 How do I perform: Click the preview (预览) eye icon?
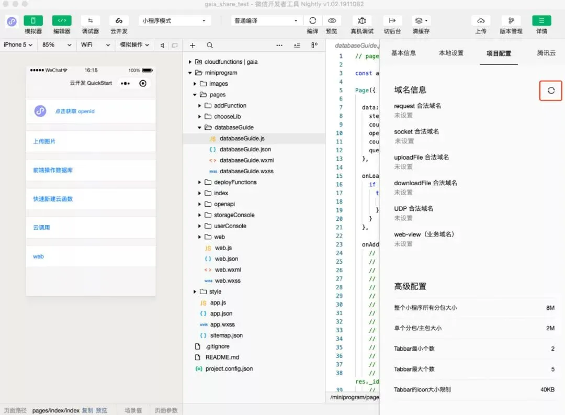(332, 20)
